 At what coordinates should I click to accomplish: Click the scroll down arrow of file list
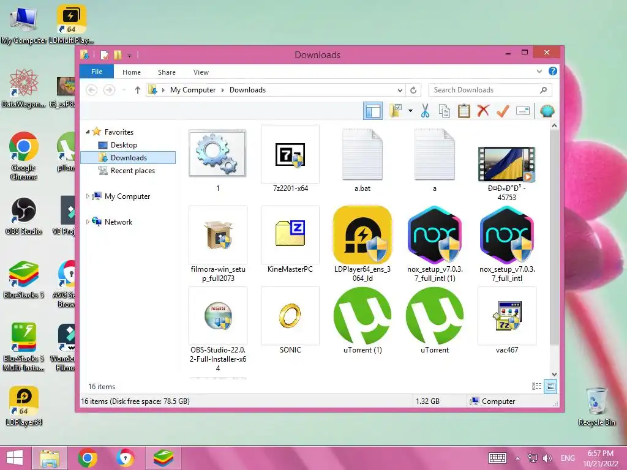554,374
